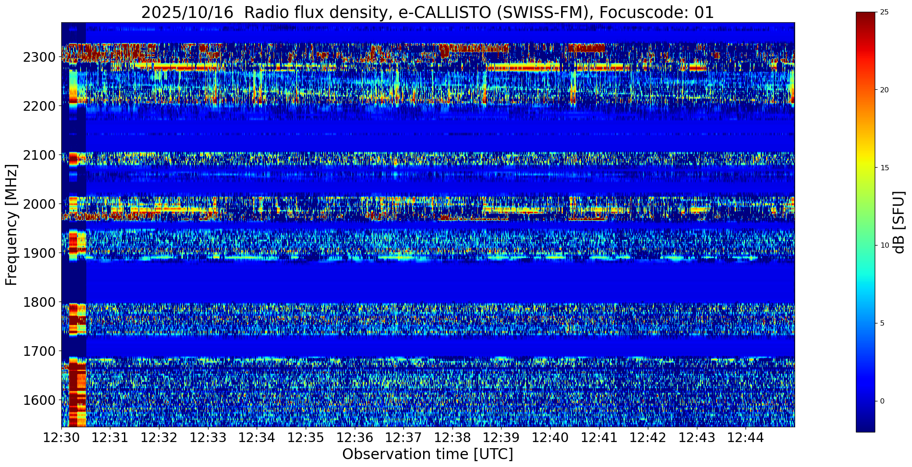Click the colorbar tick label 10

click(884, 246)
